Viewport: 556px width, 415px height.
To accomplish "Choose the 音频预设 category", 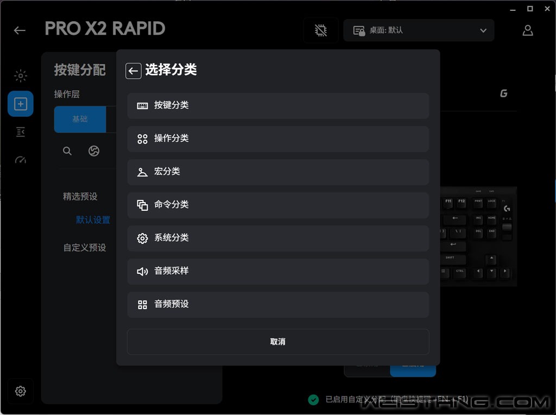I will pyautogui.click(x=278, y=305).
